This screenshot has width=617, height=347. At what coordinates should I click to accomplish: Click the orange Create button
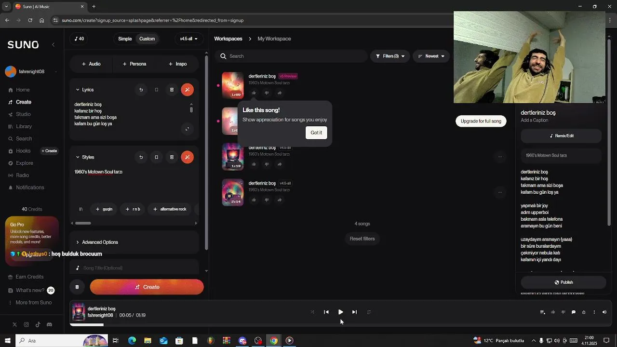(x=147, y=287)
